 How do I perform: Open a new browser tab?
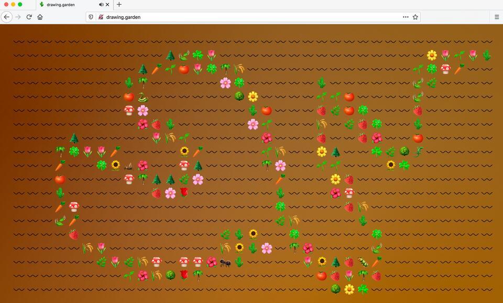119,5
